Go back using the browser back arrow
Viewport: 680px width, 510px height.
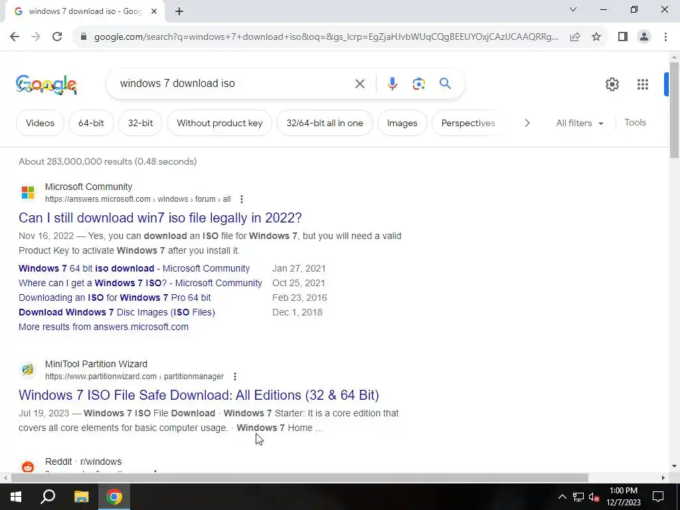click(15, 37)
